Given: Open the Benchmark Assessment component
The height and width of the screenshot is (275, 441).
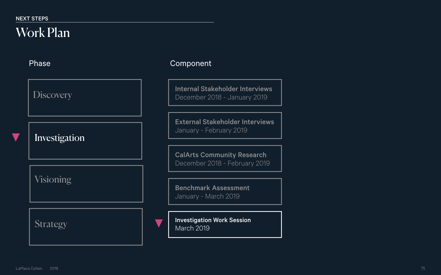Looking at the screenshot, I should [x=225, y=191].
